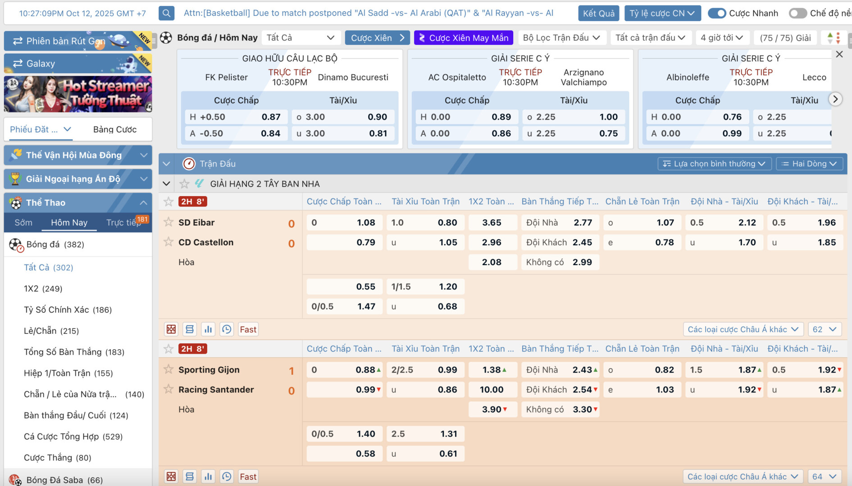852x486 pixels.
Task: Click the Cược Xiên May Mắn button
Action: click(x=463, y=38)
